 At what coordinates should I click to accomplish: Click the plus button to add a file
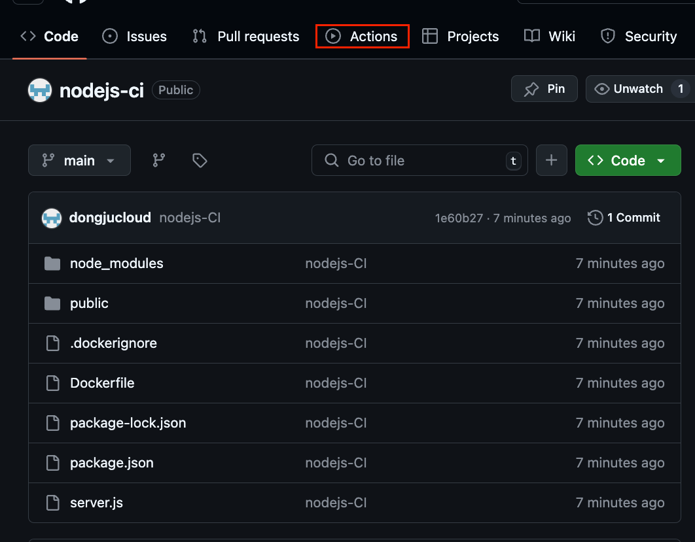[552, 160]
